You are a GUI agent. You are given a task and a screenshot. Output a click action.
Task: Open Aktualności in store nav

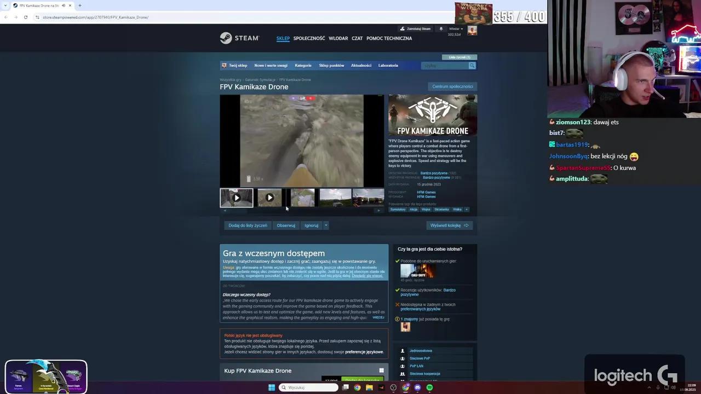361,66
